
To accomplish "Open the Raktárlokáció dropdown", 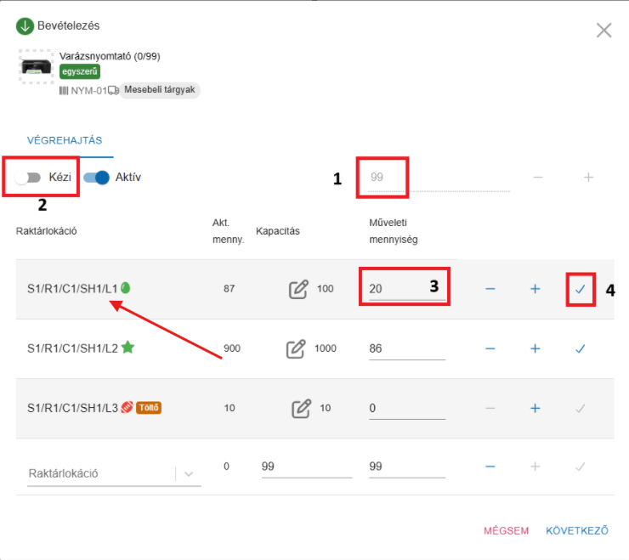I will click(188, 473).
